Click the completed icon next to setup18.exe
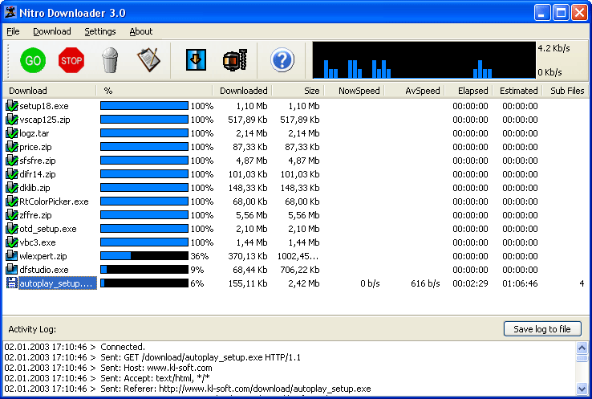The height and width of the screenshot is (399, 592). coord(12,106)
